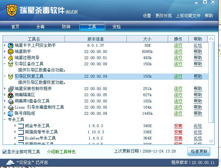Collapse the 专杀工具 group
The image size is (221, 168).
pyautogui.click(x=5, y=120)
